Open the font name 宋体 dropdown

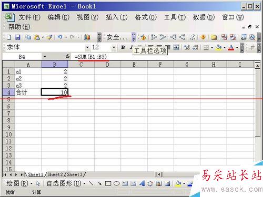click(x=87, y=47)
